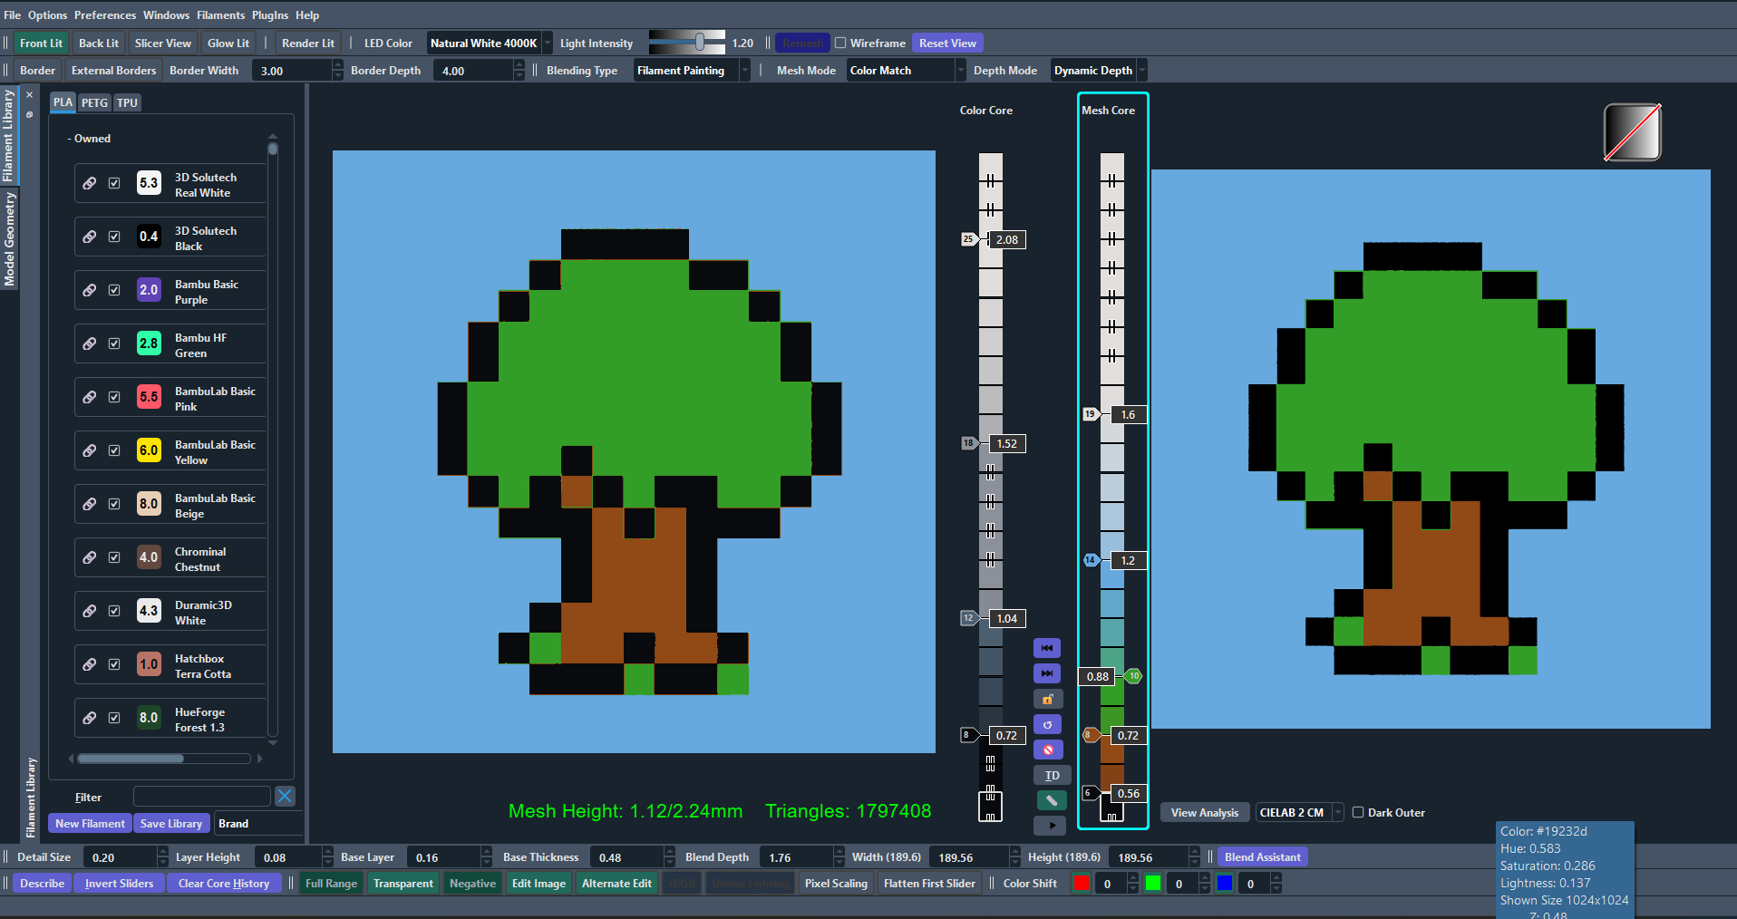Image resolution: width=1737 pixels, height=919 pixels.
Task: Click the skip-to-start button between the sliders
Action: pyautogui.click(x=1046, y=648)
